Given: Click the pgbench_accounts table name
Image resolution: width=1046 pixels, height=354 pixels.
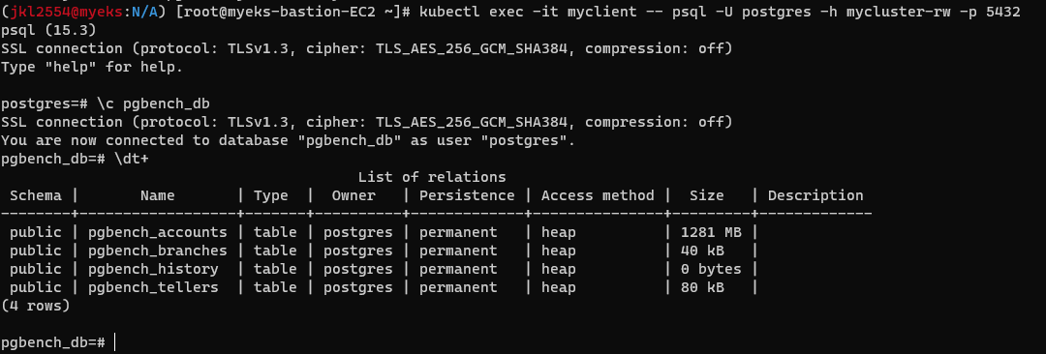Looking at the screenshot, I should (158, 233).
